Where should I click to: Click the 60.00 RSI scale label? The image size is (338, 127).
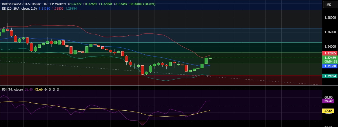[329, 98]
